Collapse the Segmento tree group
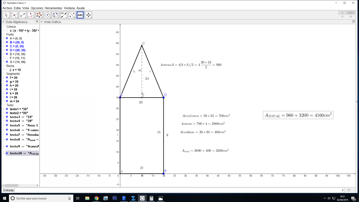Screen dimensions: 359x202 (x=4, y=74)
